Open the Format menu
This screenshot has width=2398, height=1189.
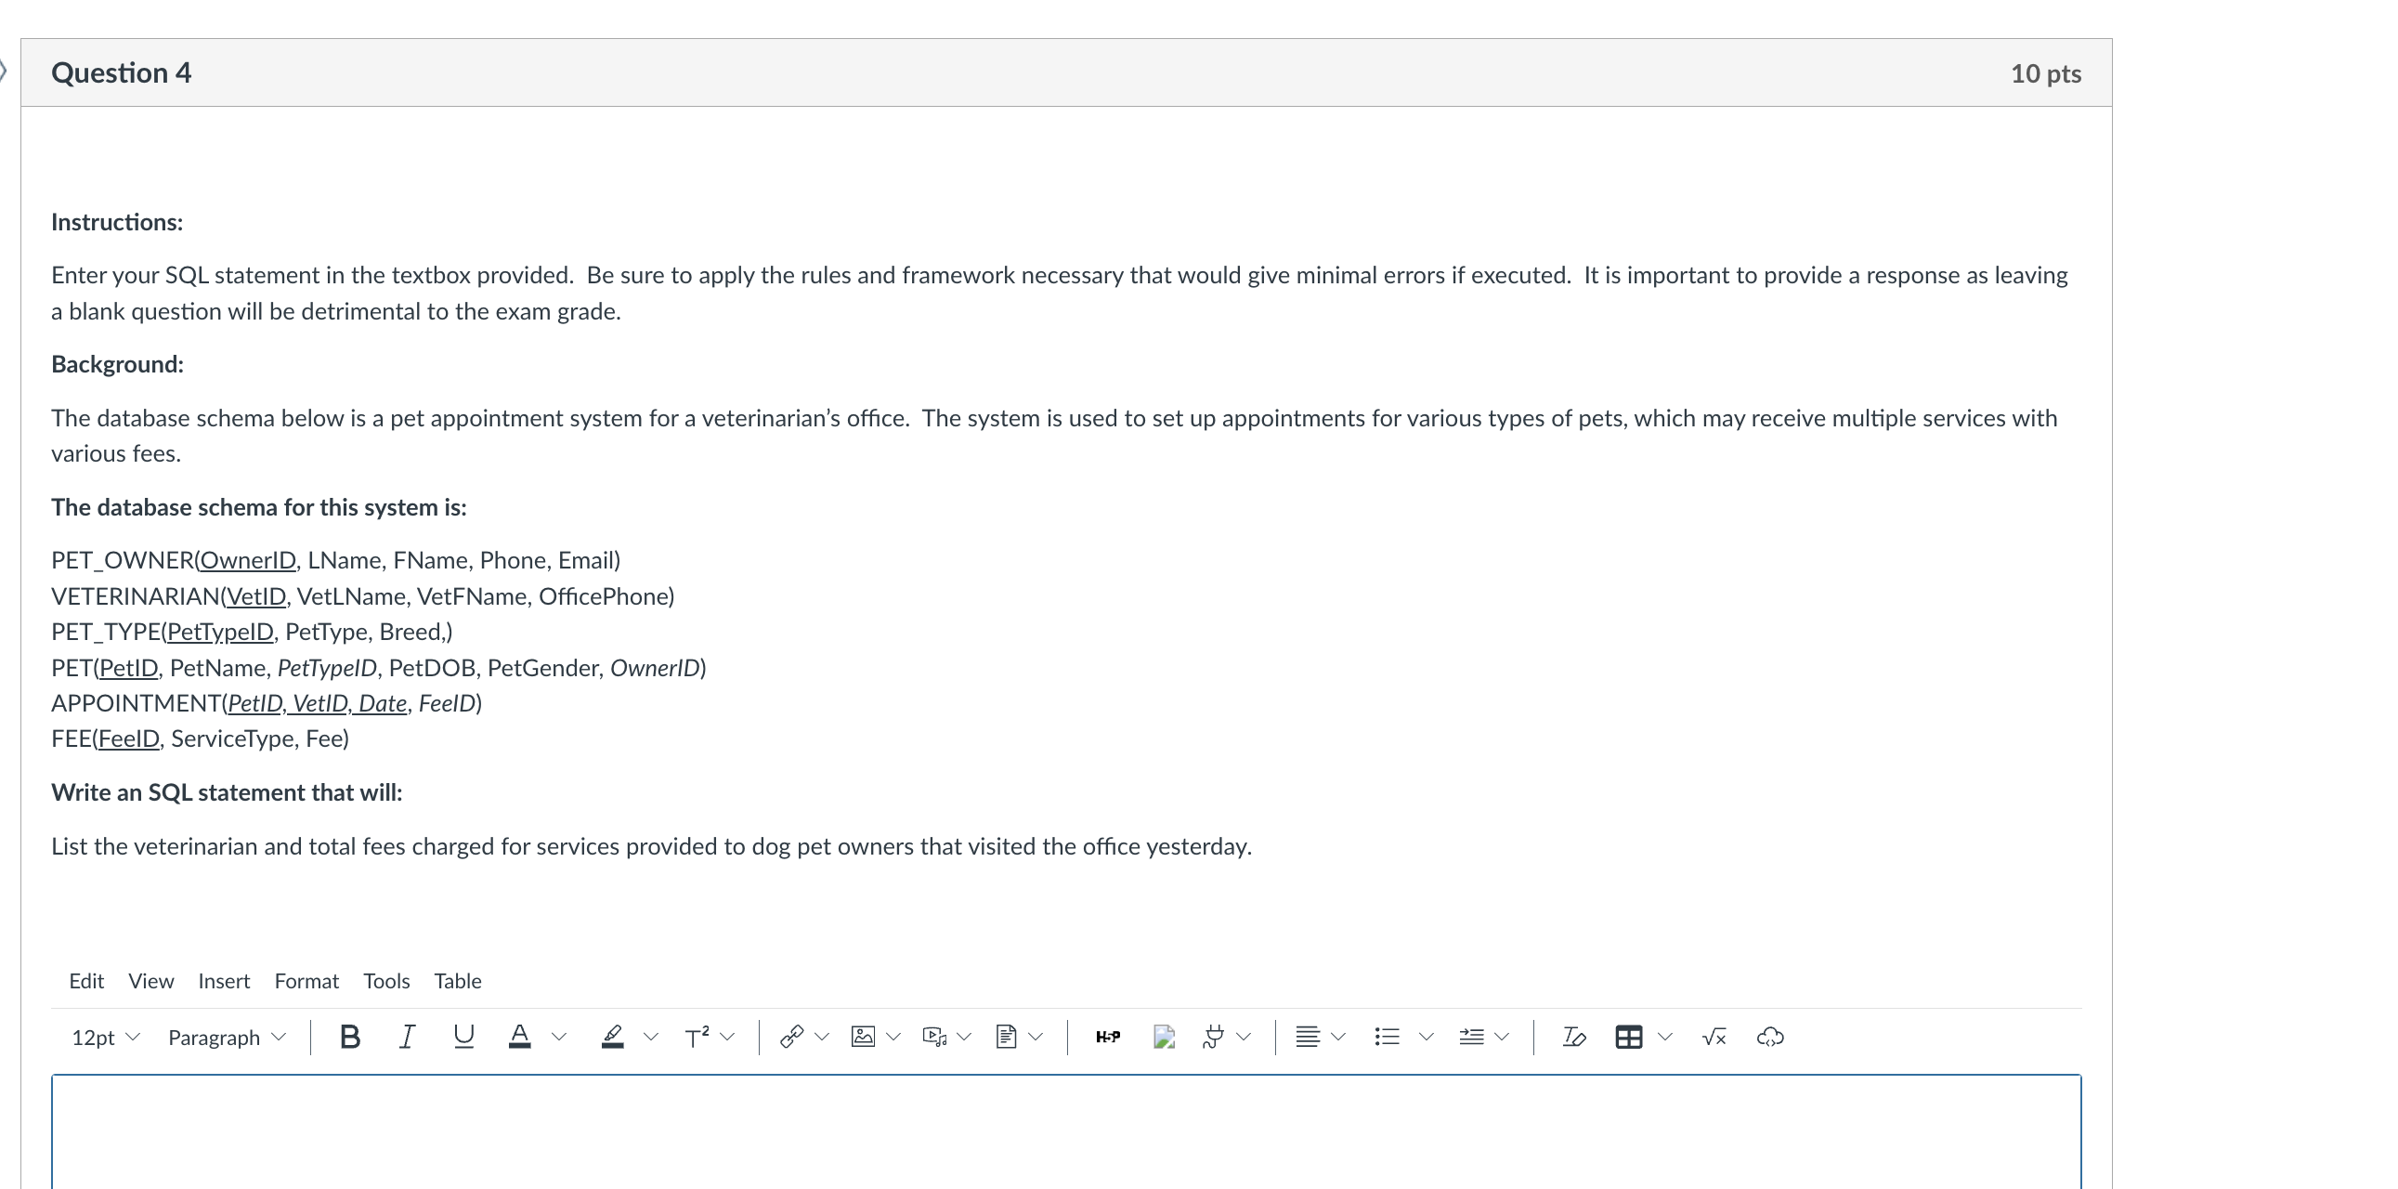coord(306,980)
